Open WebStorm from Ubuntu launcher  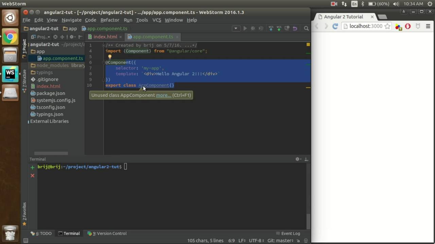(10, 74)
